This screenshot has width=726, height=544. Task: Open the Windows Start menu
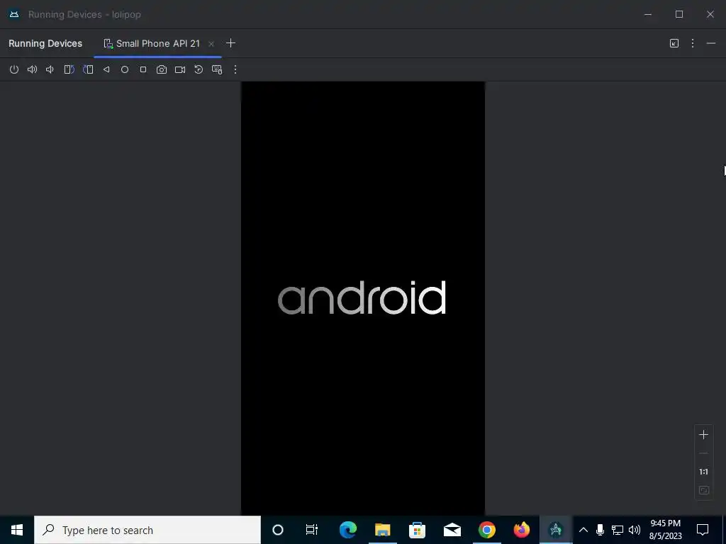pyautogui.click(x=17, y=530)
